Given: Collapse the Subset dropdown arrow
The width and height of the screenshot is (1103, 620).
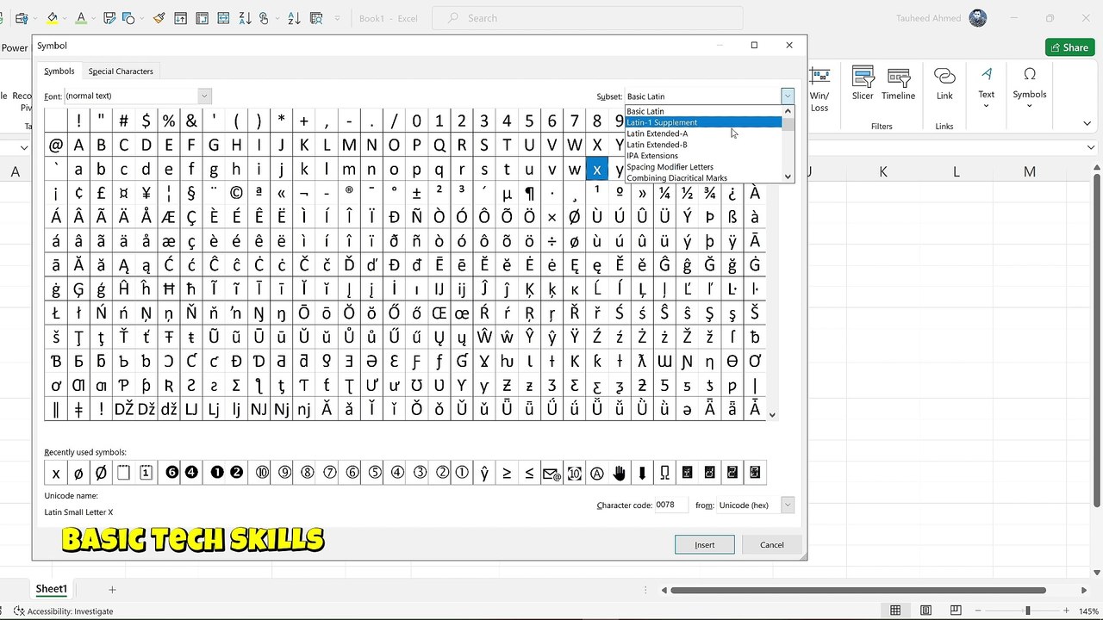Looking at the screenshot, I should pyautogui.click(x=787, y=96).
